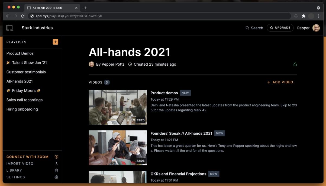Click By Pepper Potts author text
Viewport: 326px width, 186px height.
110,64
